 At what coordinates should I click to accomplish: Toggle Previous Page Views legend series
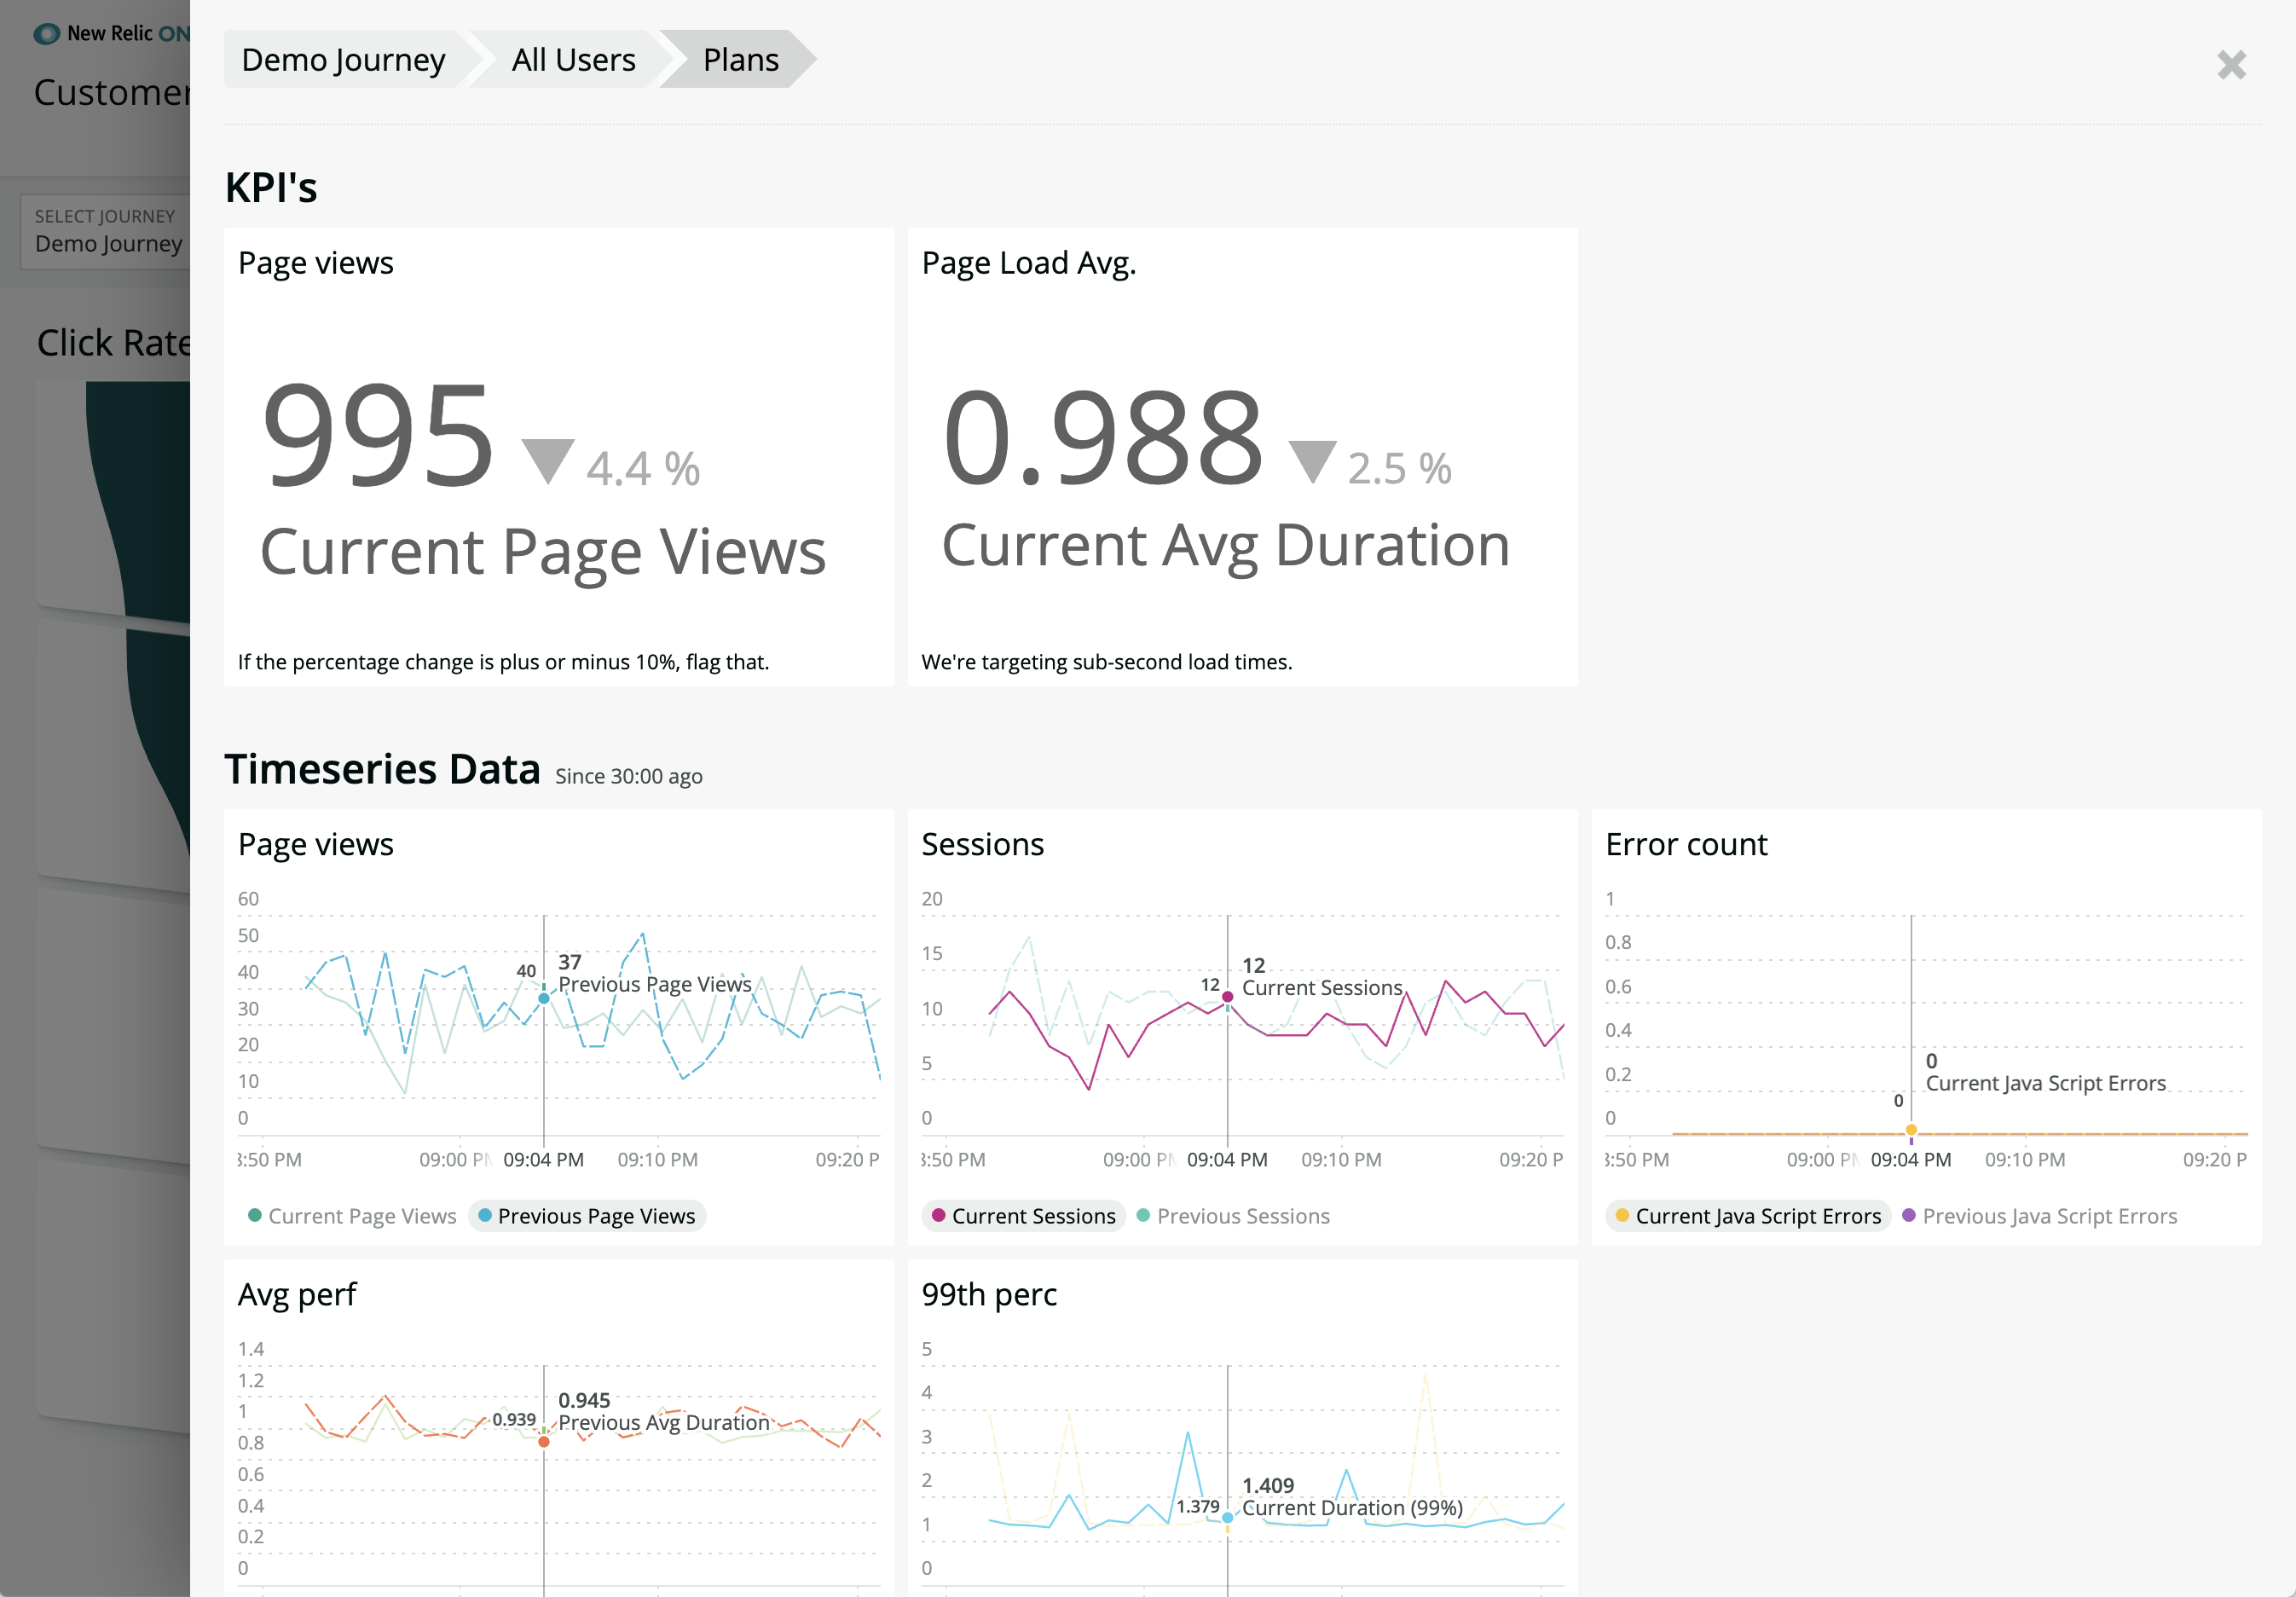(x=587, y=1216)
